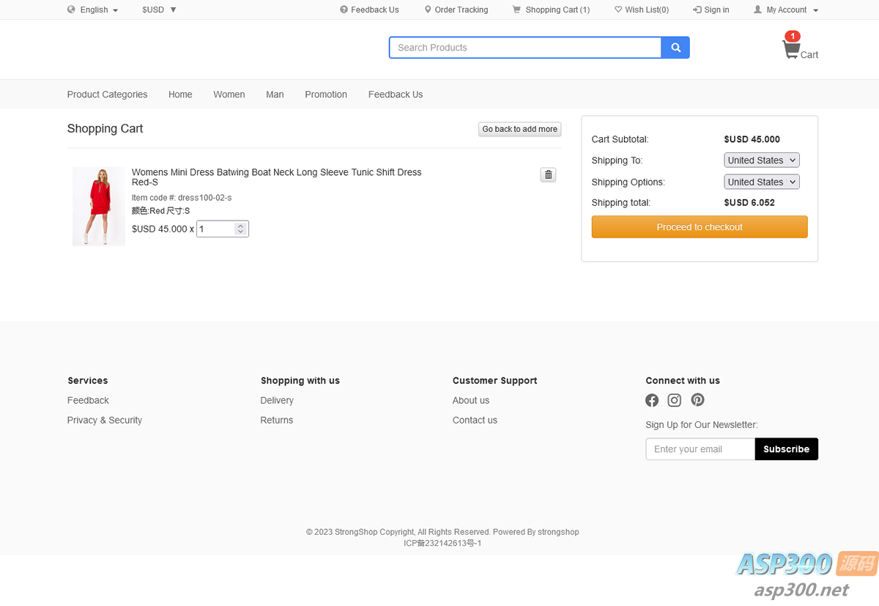Expand the English language dropdown

[x=93, y=10]
